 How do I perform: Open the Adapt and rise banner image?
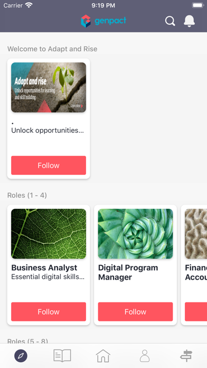(49, 87)
